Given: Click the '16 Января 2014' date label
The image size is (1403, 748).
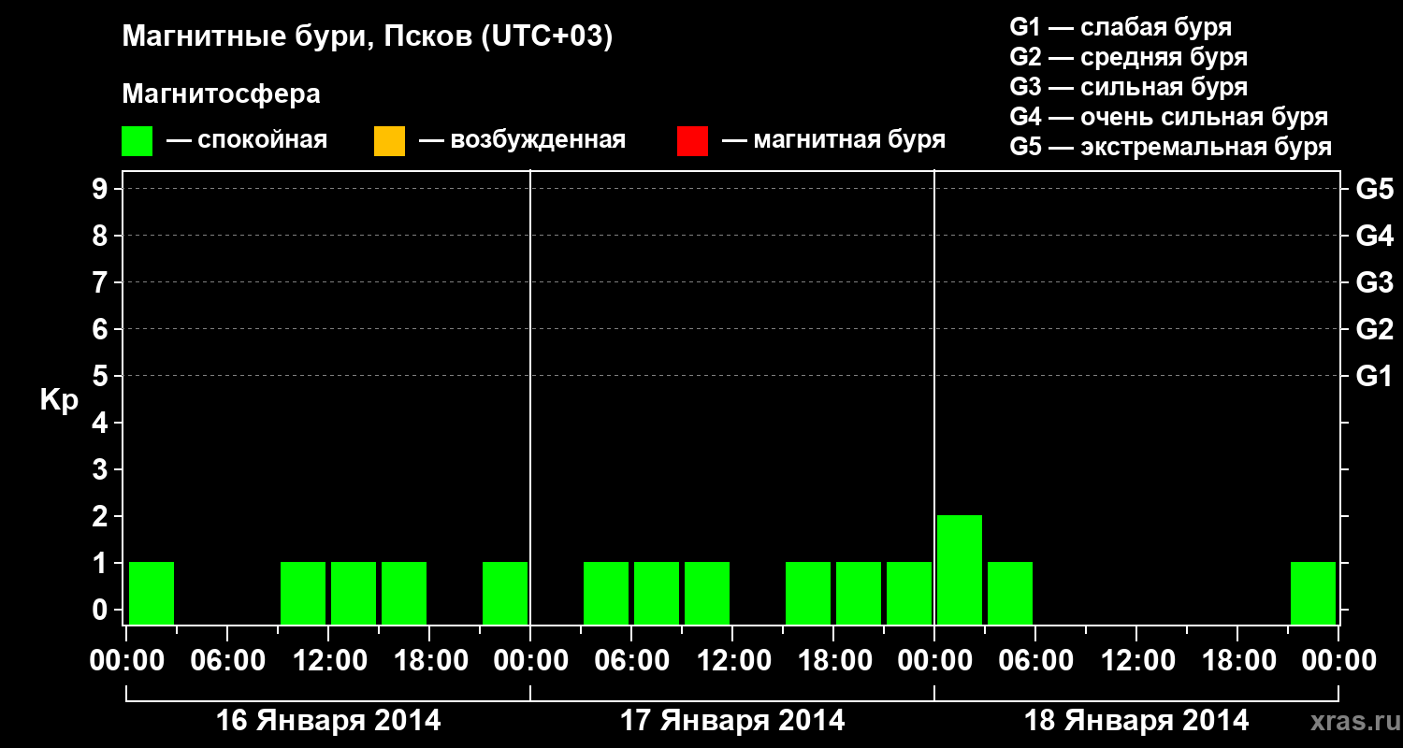Looking at the screenshot, I should click(x=328, y=720).
